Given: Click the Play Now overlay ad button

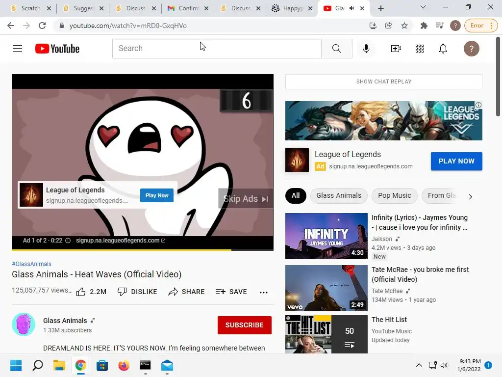Looking at the screenshot, I should (157, 195).
